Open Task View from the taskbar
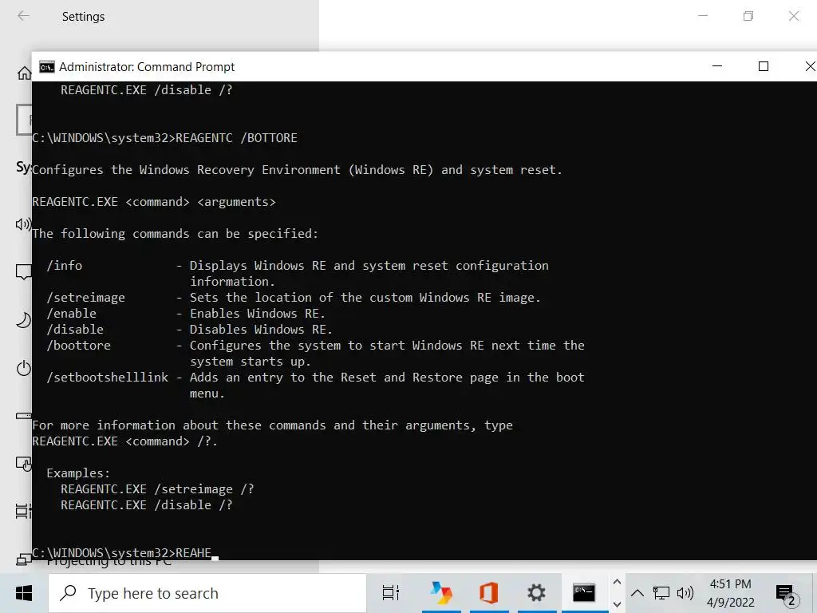Screen dimensions: 817x613 pyautogui.click(x=391, y=593)
